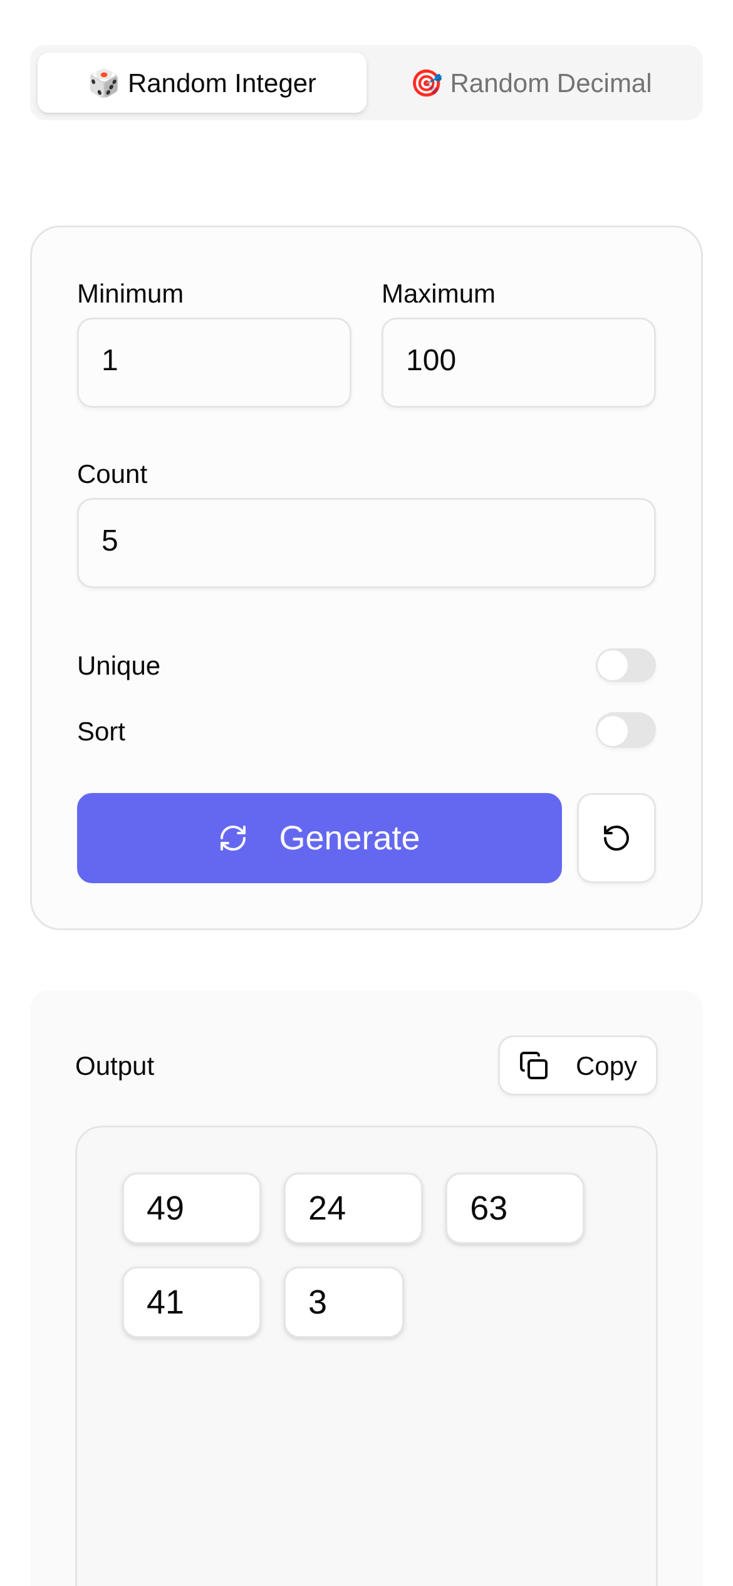Click into the Maximum input field
This screenshot has width=733, height=1586.
[518, 362]
